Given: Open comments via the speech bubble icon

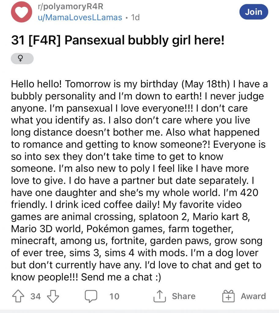Looking at the screenshot, I should (x=91, y=296).
